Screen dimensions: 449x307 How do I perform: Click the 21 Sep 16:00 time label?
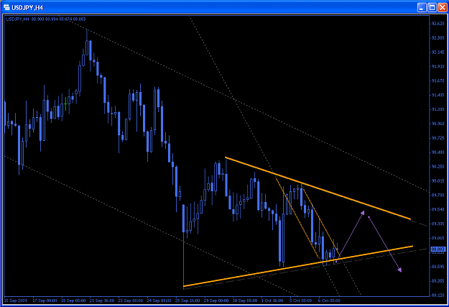[102, 301]
